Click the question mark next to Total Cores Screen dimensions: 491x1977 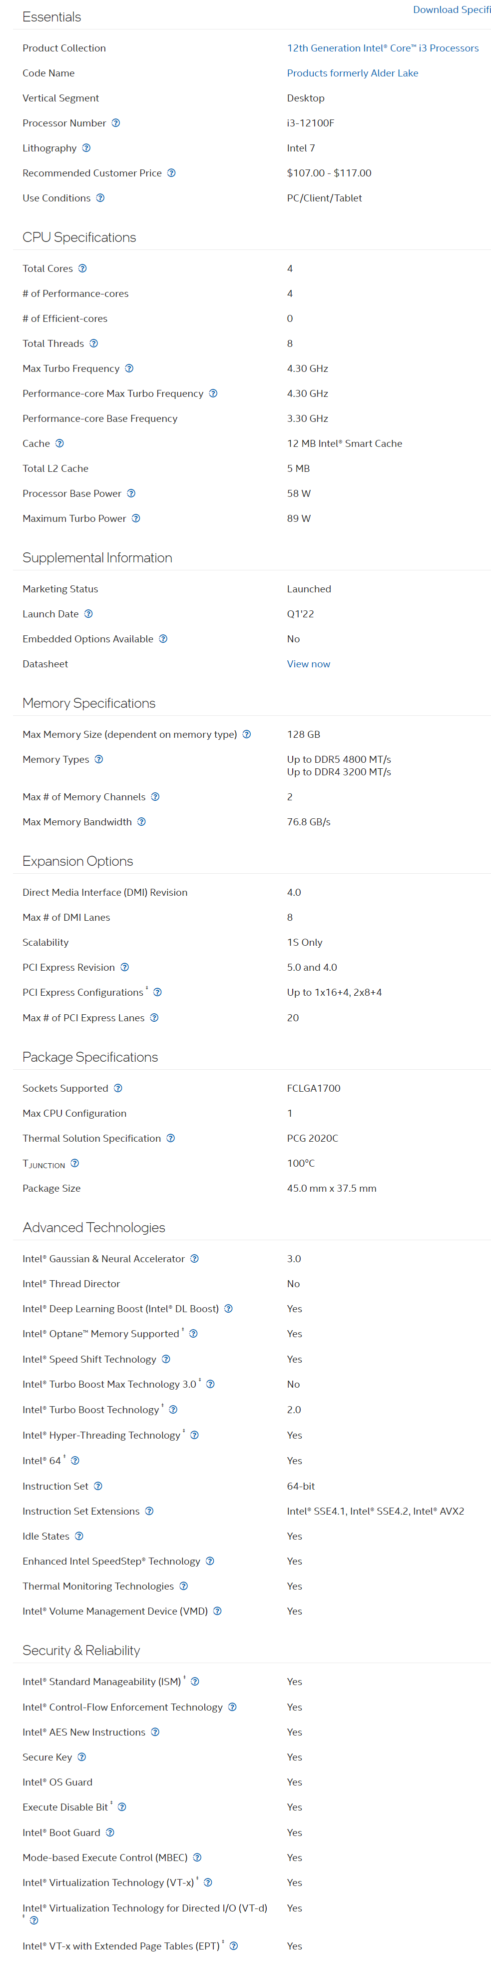tap(83, 268)
